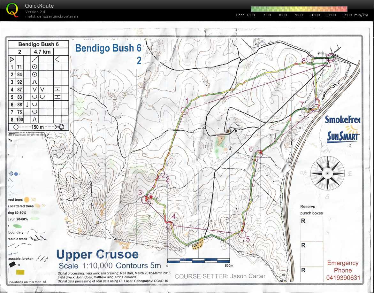
Task: Open the matstroeng.se/quickroute/en link
Action: 51,16
